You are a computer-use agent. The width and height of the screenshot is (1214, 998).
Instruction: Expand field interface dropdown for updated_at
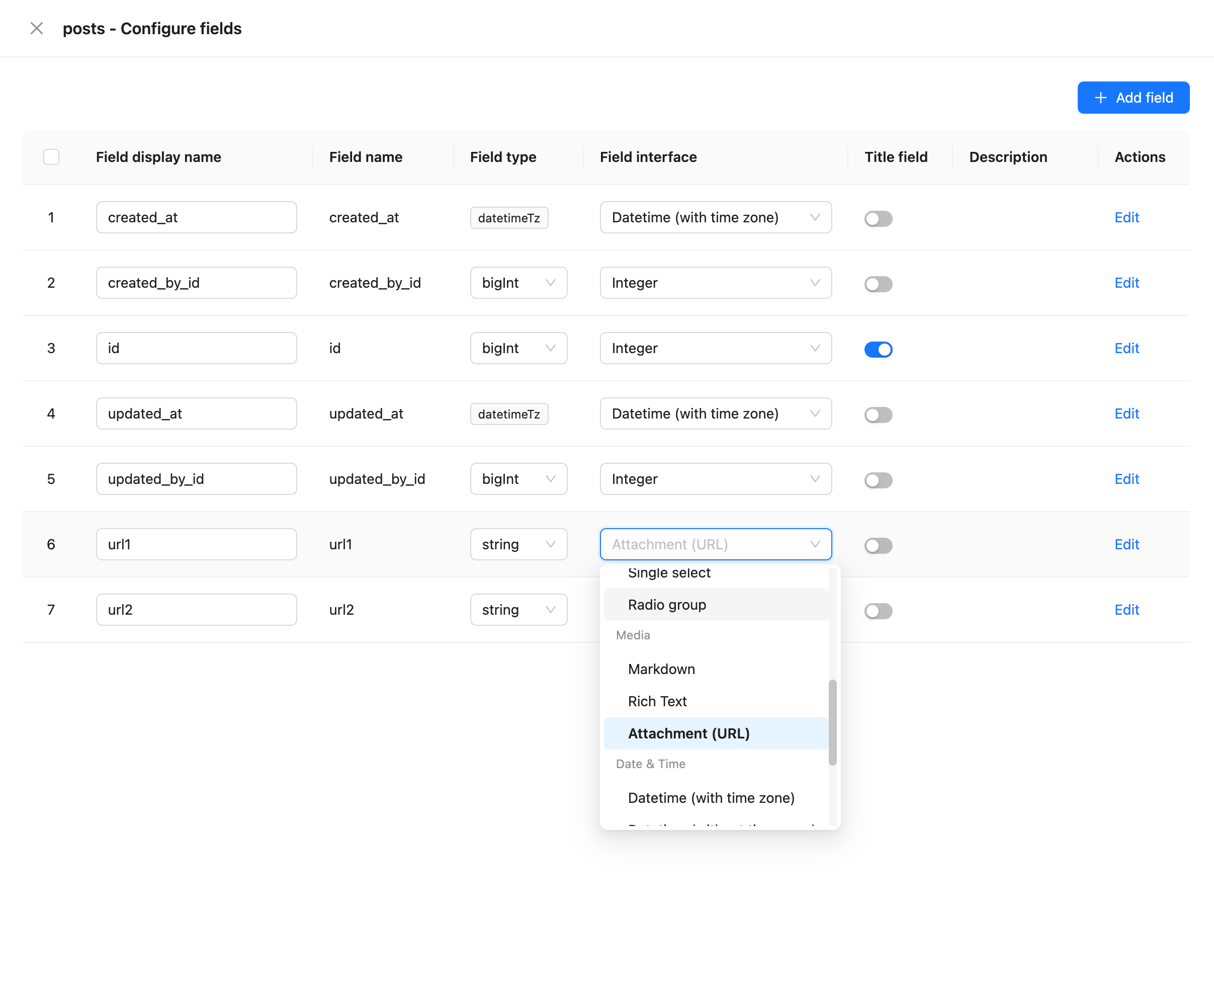point(715,414)
